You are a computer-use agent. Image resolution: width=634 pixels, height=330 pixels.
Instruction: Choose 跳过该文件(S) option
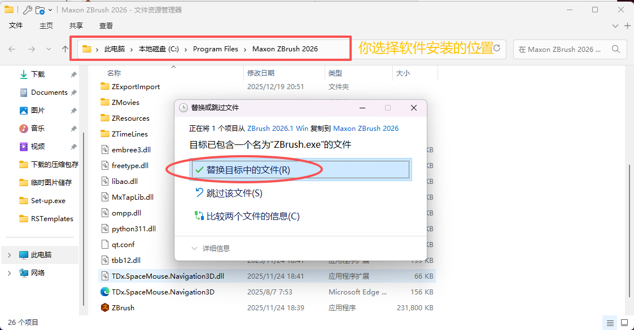(234, 193)
